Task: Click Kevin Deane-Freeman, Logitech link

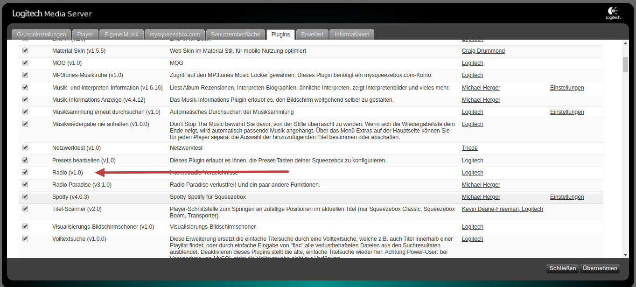Action: (x=503, y=209)
